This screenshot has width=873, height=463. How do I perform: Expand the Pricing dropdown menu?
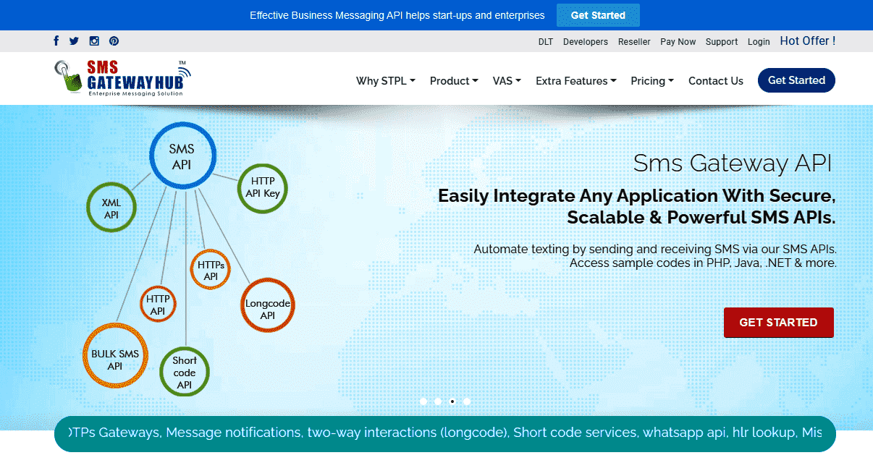click(652, 81)
